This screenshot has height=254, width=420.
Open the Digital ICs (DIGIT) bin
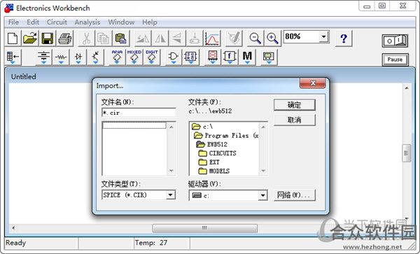click(x=152, y=57)
